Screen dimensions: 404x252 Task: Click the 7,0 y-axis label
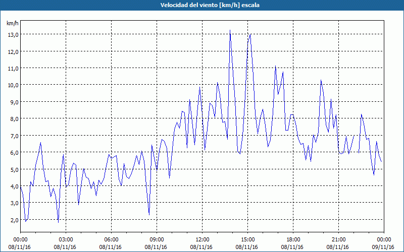coord(14,136)
